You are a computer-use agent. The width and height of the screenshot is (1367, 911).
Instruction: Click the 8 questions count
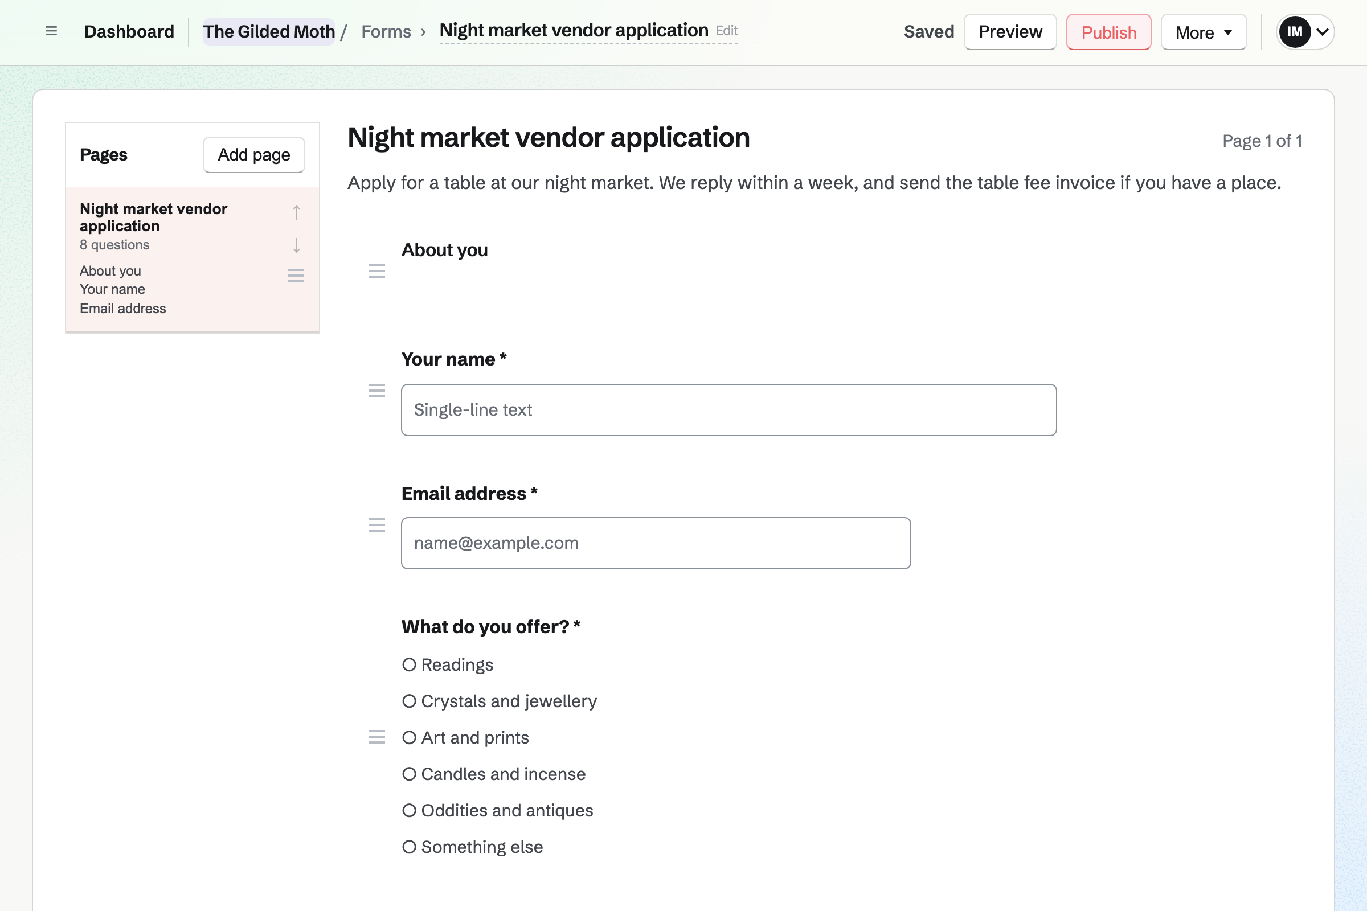[x=114, y=245]
